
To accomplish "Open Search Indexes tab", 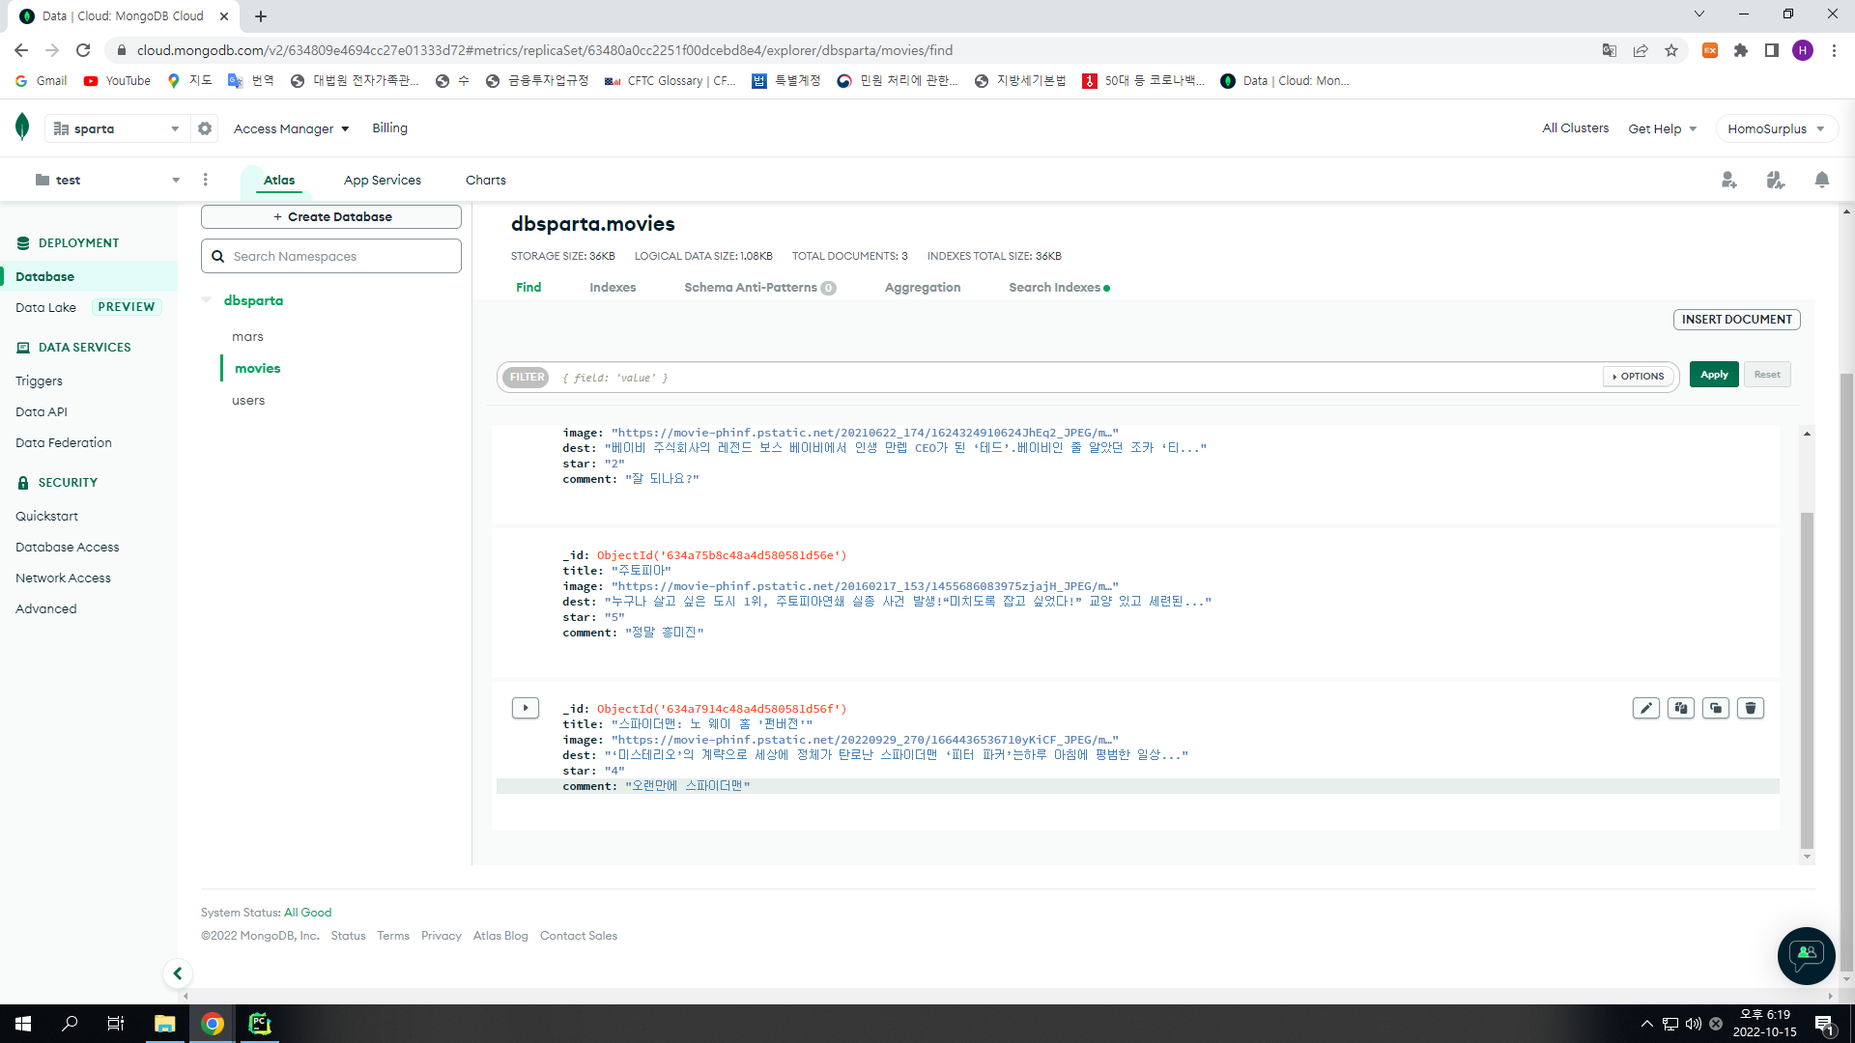I will [1059, 287].
